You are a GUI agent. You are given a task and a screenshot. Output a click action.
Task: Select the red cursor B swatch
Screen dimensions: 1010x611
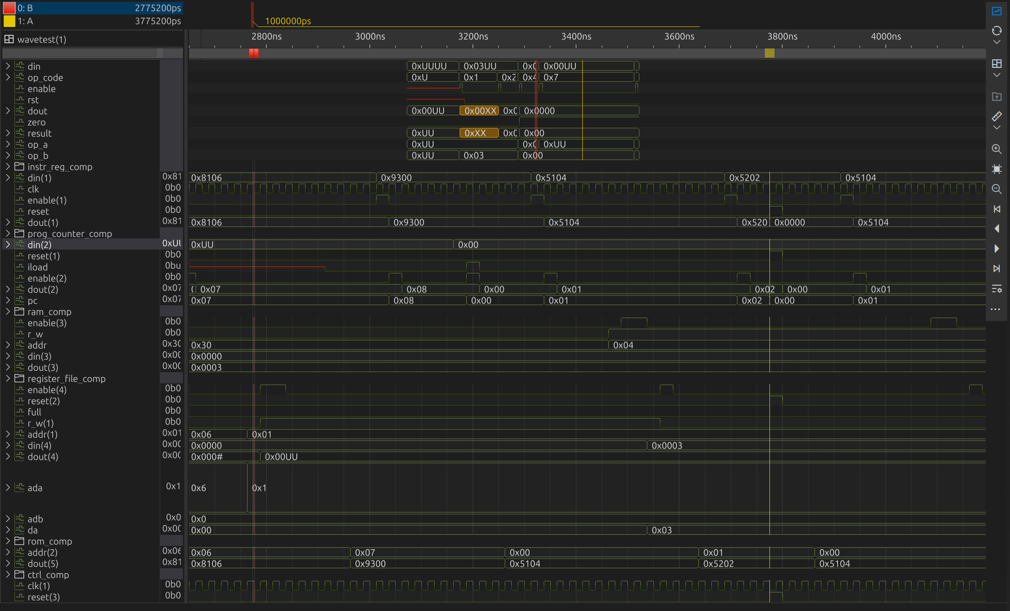coord(9,8)
